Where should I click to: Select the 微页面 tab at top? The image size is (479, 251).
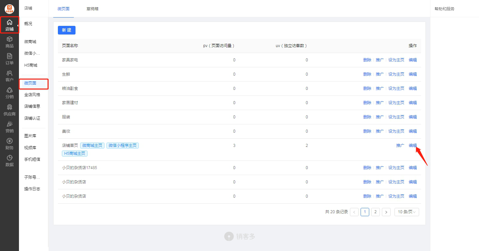pos(64,9)
